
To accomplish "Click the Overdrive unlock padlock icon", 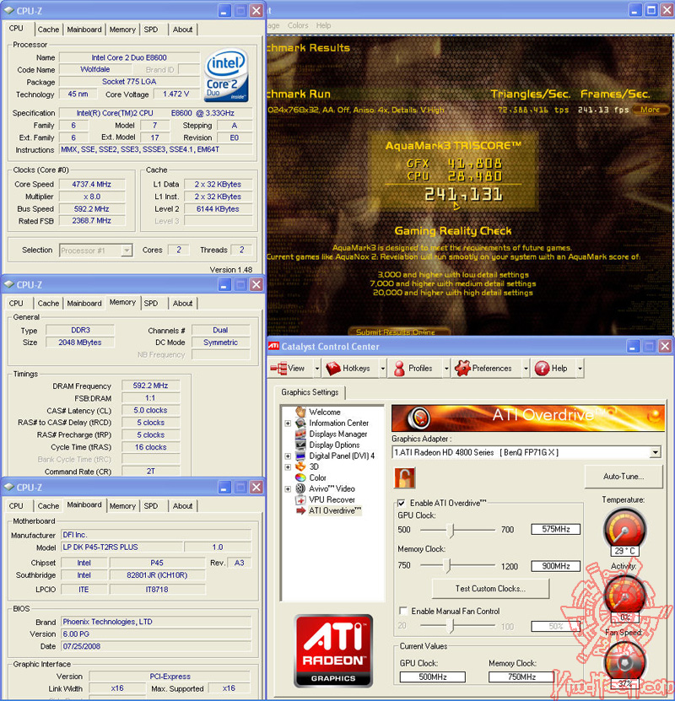I will coord(404,478).
